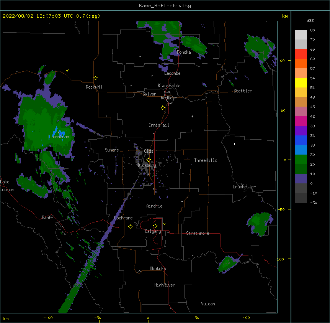Click the slate-blue 10-0 dBZ swatch
The height and width of the screenshot is (323, 330).
tap(301, 179)
